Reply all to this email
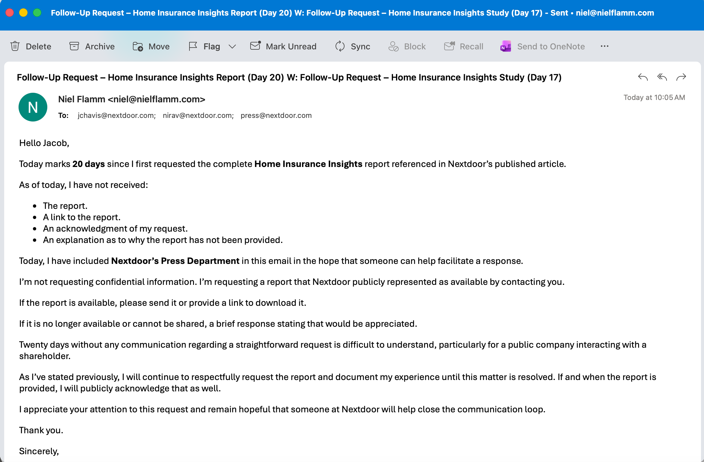This screenshot has width=704, height=462. 662,77
